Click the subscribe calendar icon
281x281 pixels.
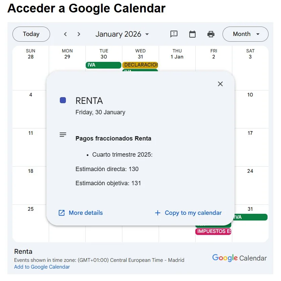pos(192,34)
